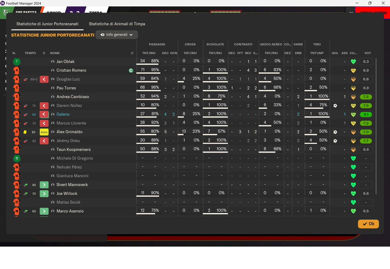Sort by the NOME column header

coord(55,53)
